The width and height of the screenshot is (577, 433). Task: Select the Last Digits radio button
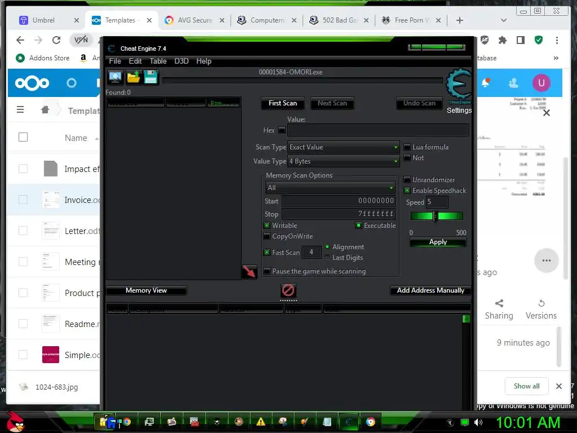tap(327, 257)
